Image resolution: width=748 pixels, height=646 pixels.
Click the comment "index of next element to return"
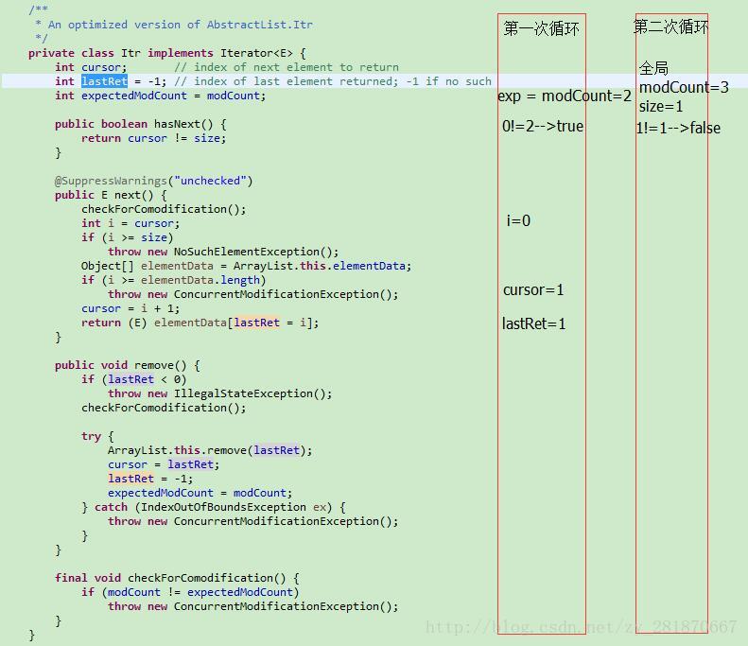[x=296, y=67]
